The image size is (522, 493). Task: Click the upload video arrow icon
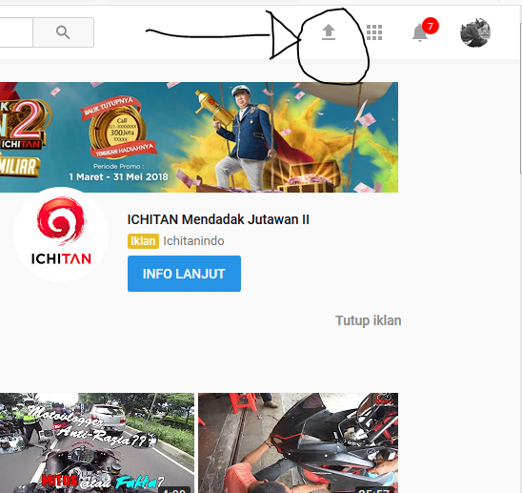point(329,32)
